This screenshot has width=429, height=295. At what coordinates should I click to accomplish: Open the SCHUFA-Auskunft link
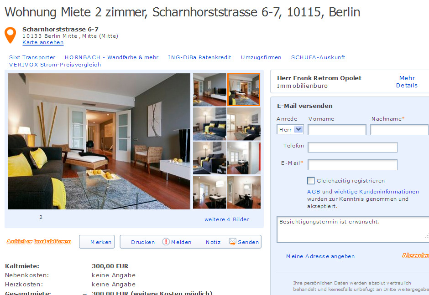pos(318,57)
